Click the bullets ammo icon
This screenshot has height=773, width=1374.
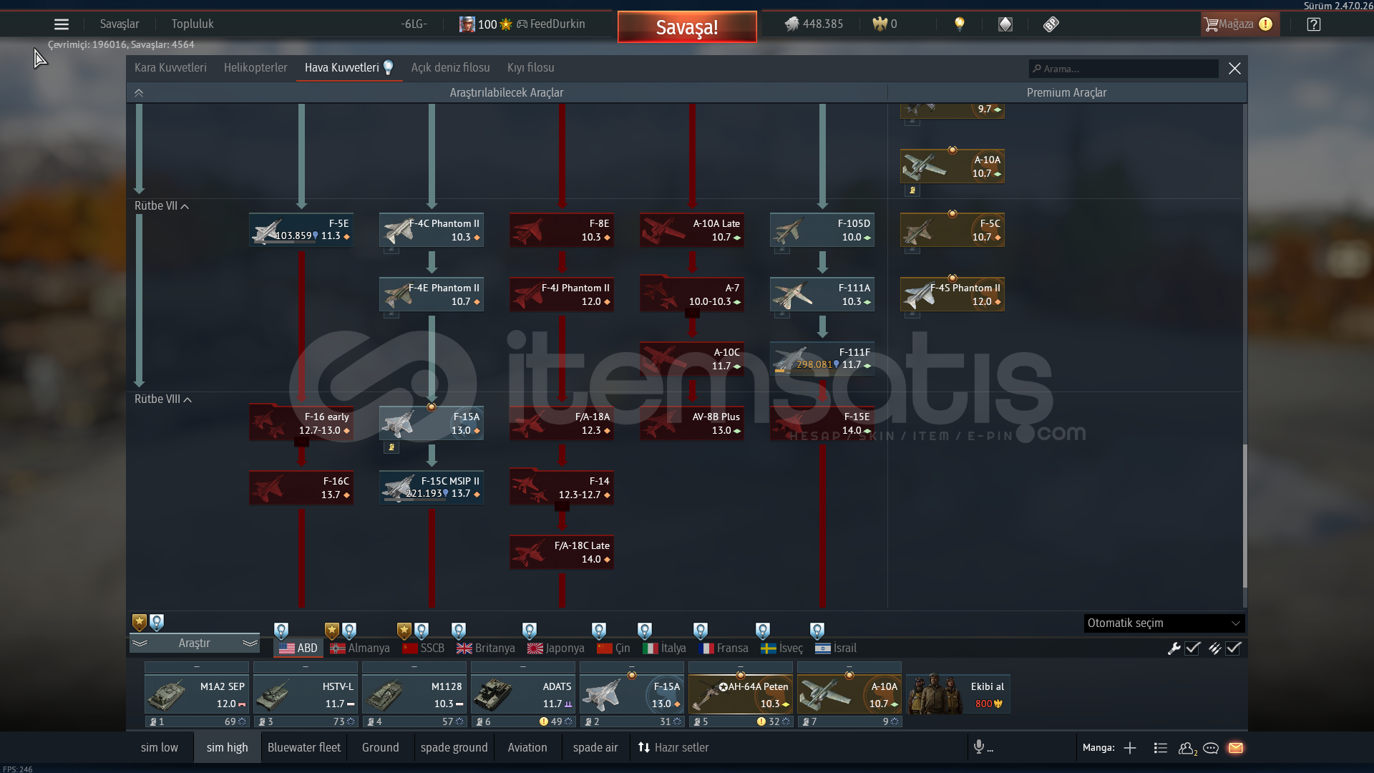click(x=1214, y=648)
